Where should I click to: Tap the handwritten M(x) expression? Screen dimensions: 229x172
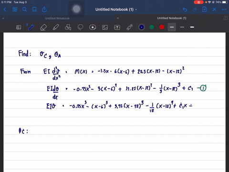pyautogui.click(x=81, y=72)
